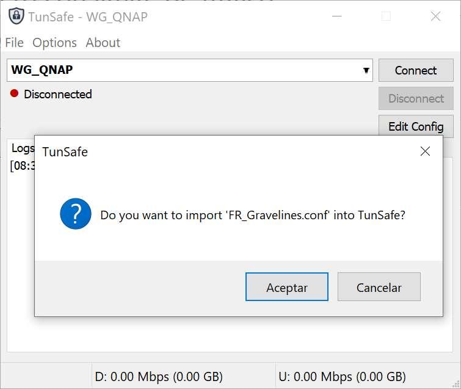Open Edit Config
Viewport: 461px width, 389px height.
point(416,126)
